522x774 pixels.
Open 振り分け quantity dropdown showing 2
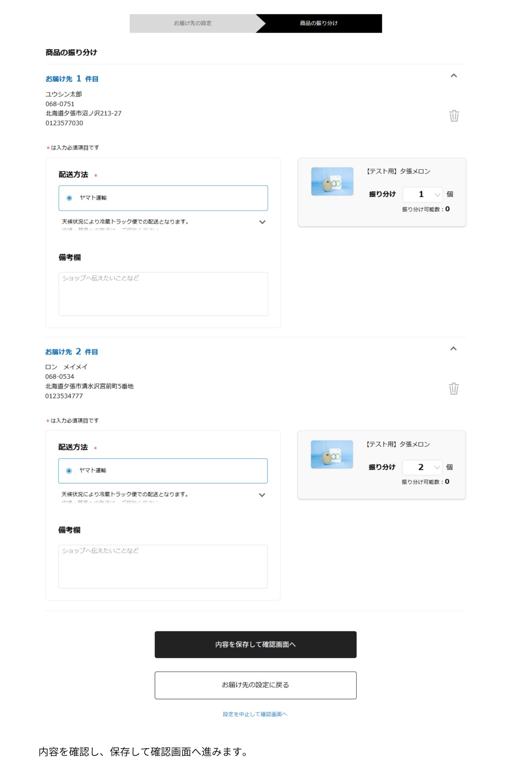click(422, 467)
